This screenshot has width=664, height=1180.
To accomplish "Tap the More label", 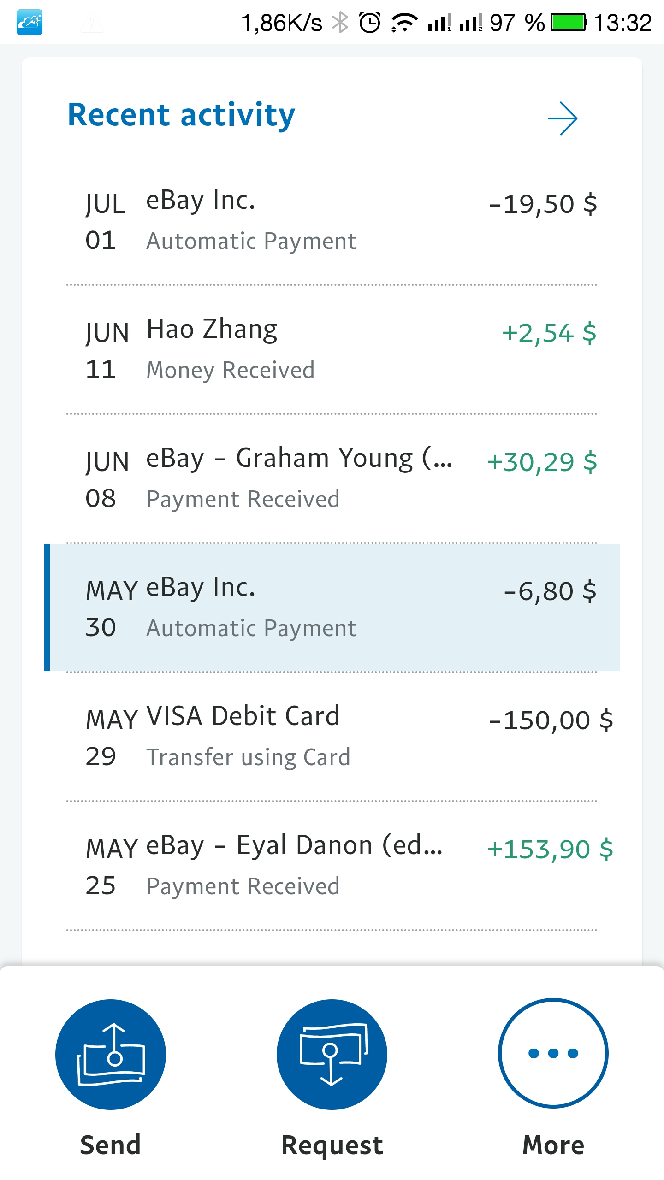I will (553, 1145).
